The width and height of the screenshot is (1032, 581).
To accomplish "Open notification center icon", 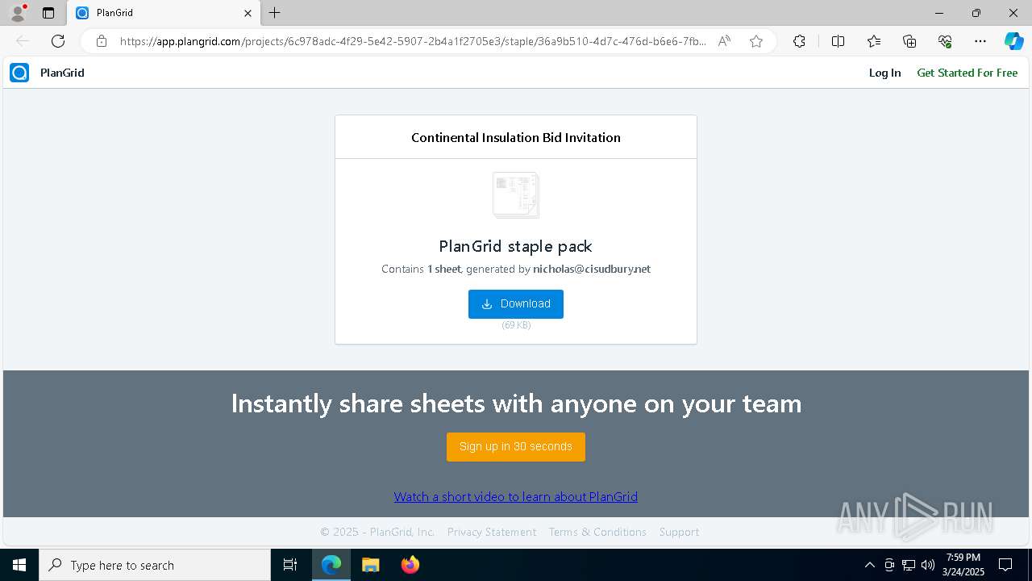I will coord(1005,565).
